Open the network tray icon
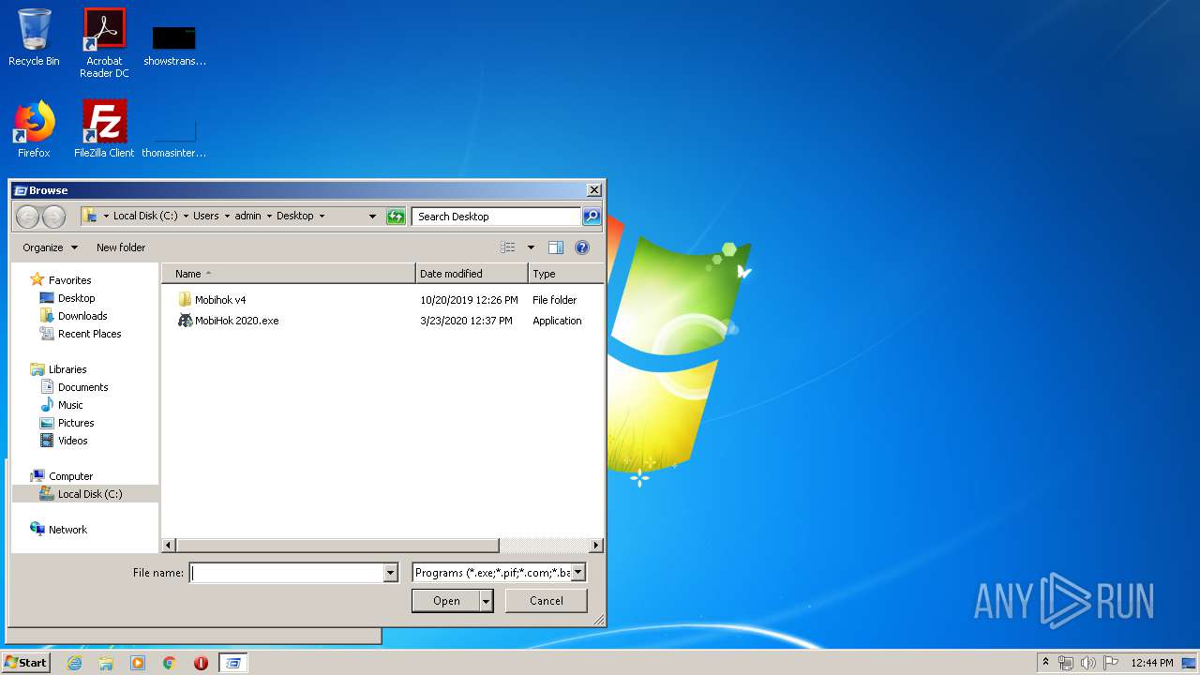The height and width of the screenshot is (675, 1200). [x=1066, y=663]
